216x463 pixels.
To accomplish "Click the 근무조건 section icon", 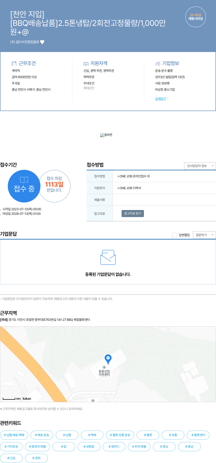I will tap(14, 64).
